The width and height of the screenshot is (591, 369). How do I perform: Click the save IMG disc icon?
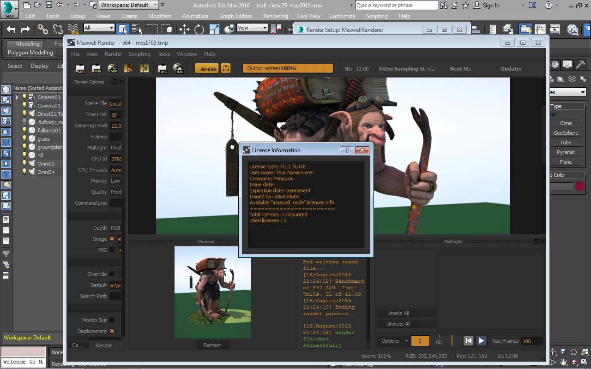pos(178,69)
